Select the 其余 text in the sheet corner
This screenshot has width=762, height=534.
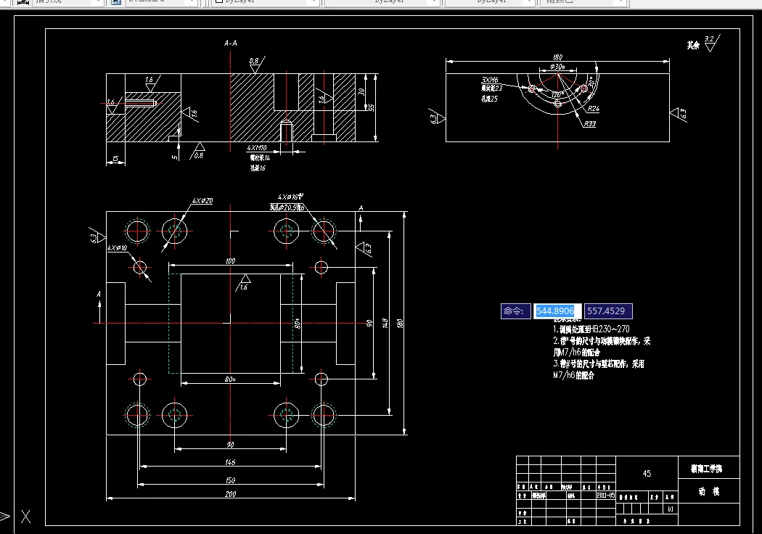(693, 45)
